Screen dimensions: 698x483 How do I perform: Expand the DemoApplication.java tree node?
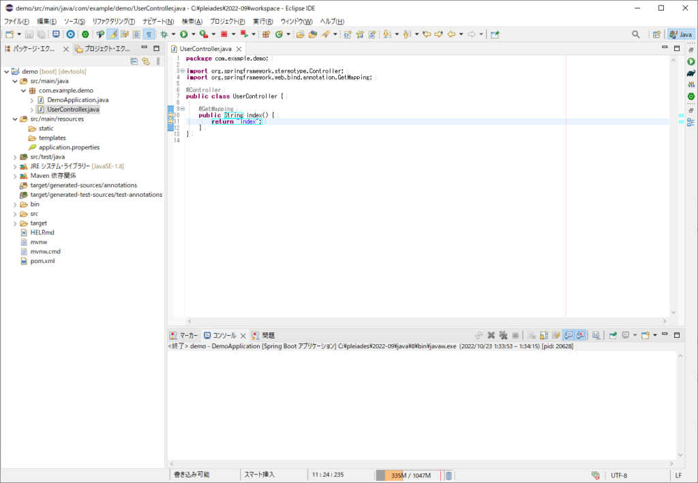pos(32,100)
